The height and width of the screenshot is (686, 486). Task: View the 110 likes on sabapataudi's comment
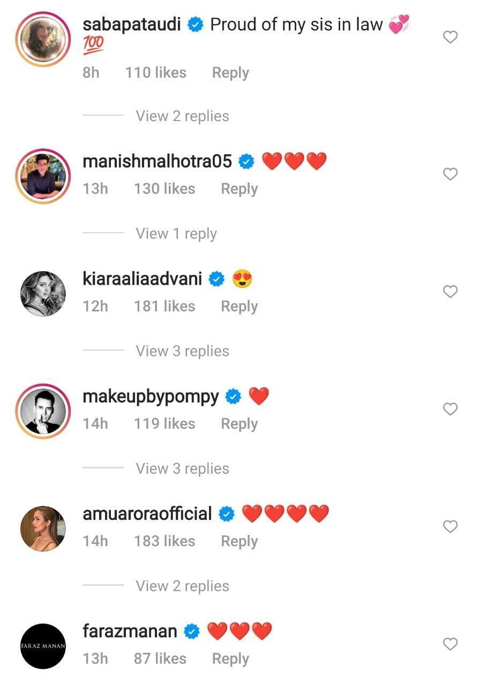click(x=156, y=73)
